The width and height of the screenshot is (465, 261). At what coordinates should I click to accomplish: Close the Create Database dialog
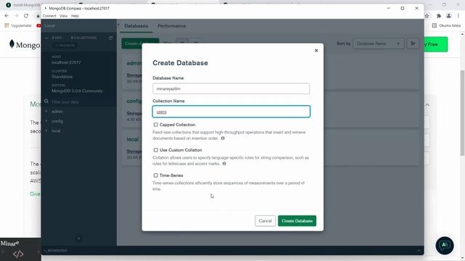click(316, 51)
